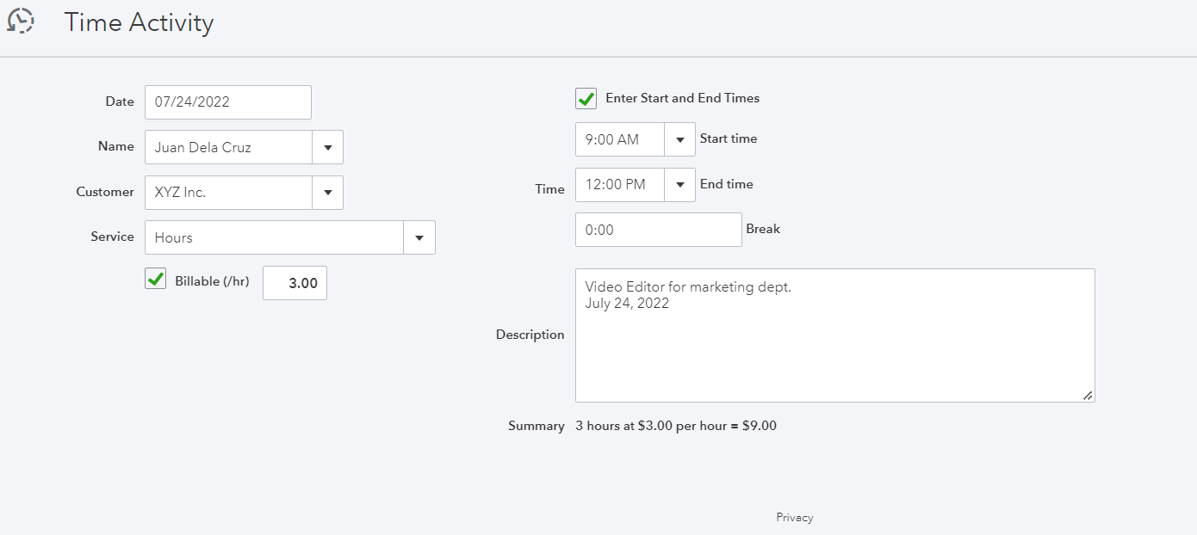The height and width of the screenshot is (535, 1197).
Task: Click the Date field showing 07/24/2022
Action: [x=227, y=102]
